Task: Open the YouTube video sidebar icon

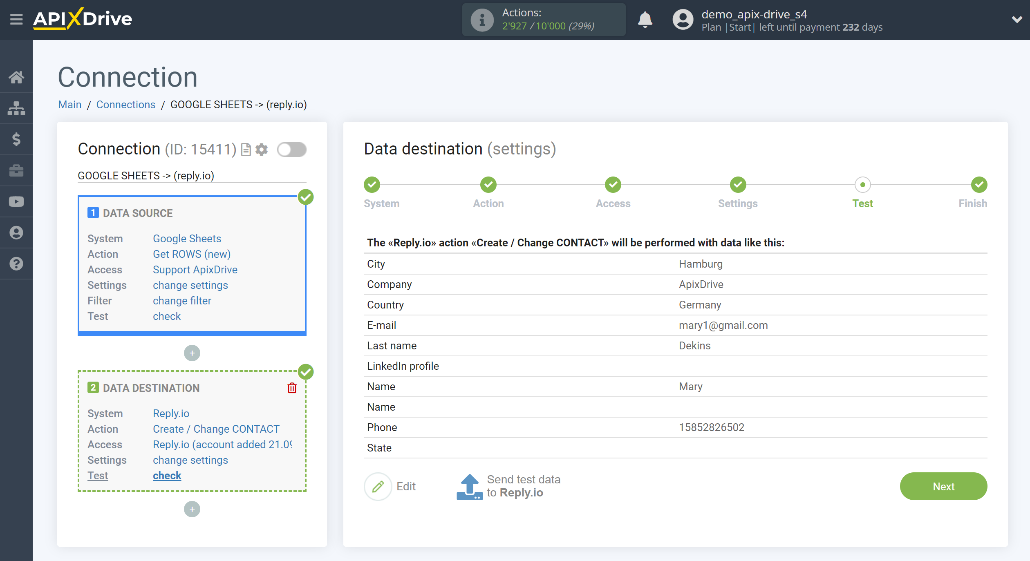Action: 16,201
